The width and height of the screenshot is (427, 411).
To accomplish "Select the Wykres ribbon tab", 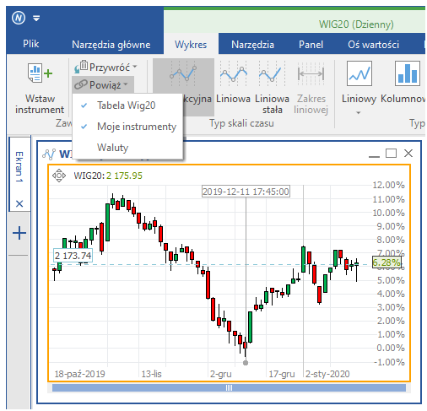I will point(191,45).
